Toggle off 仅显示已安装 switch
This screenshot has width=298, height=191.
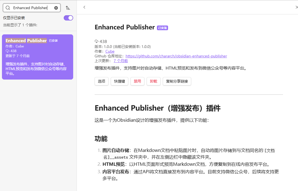coord(68,18)
